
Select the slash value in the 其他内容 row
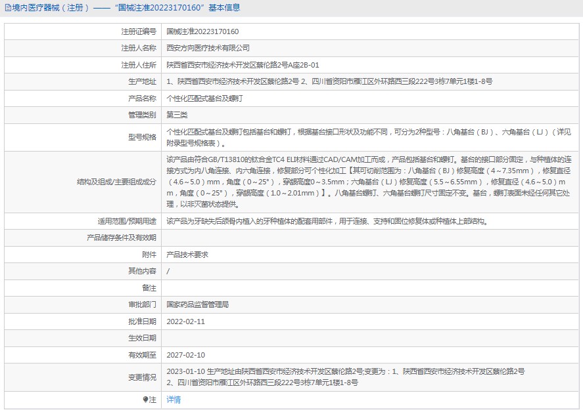[168, 272]
